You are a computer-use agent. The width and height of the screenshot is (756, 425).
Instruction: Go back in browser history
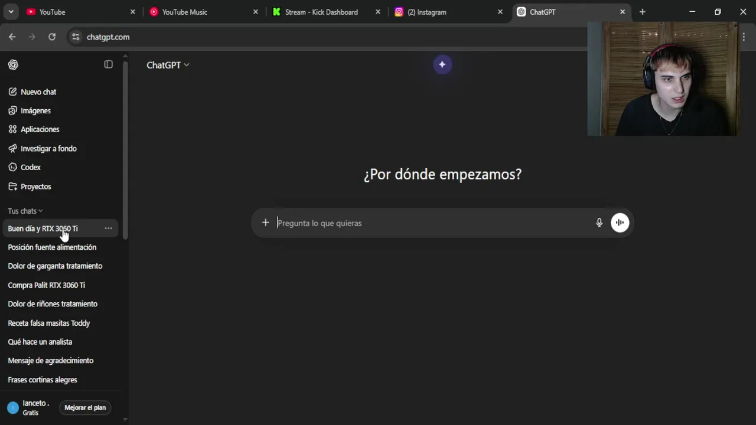tap(12, 37)
